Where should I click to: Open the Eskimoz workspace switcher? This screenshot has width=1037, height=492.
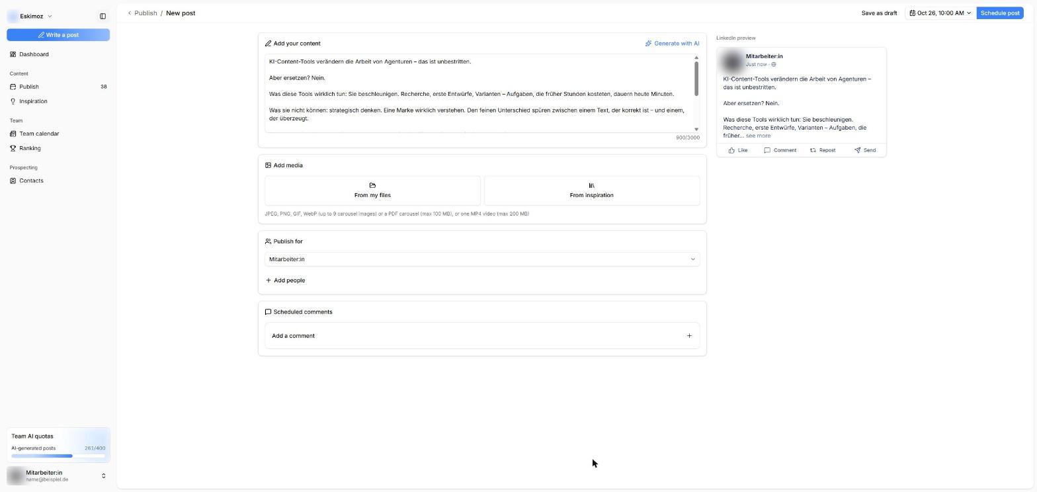30,16
